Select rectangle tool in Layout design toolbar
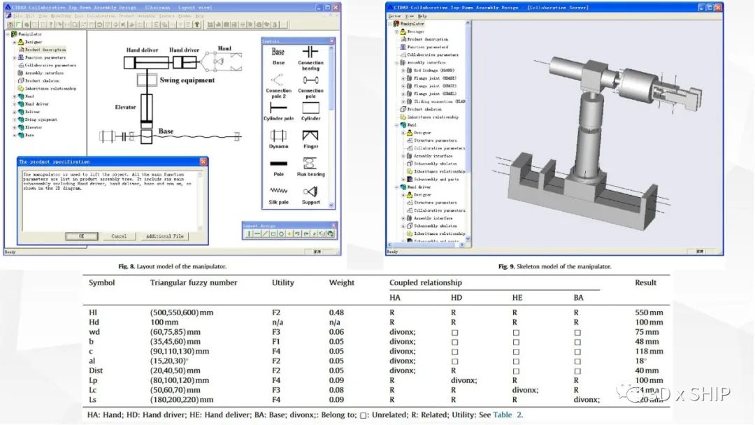Image resolution: width=755 pixels, height=425 pixels. [x=273, y=234]
